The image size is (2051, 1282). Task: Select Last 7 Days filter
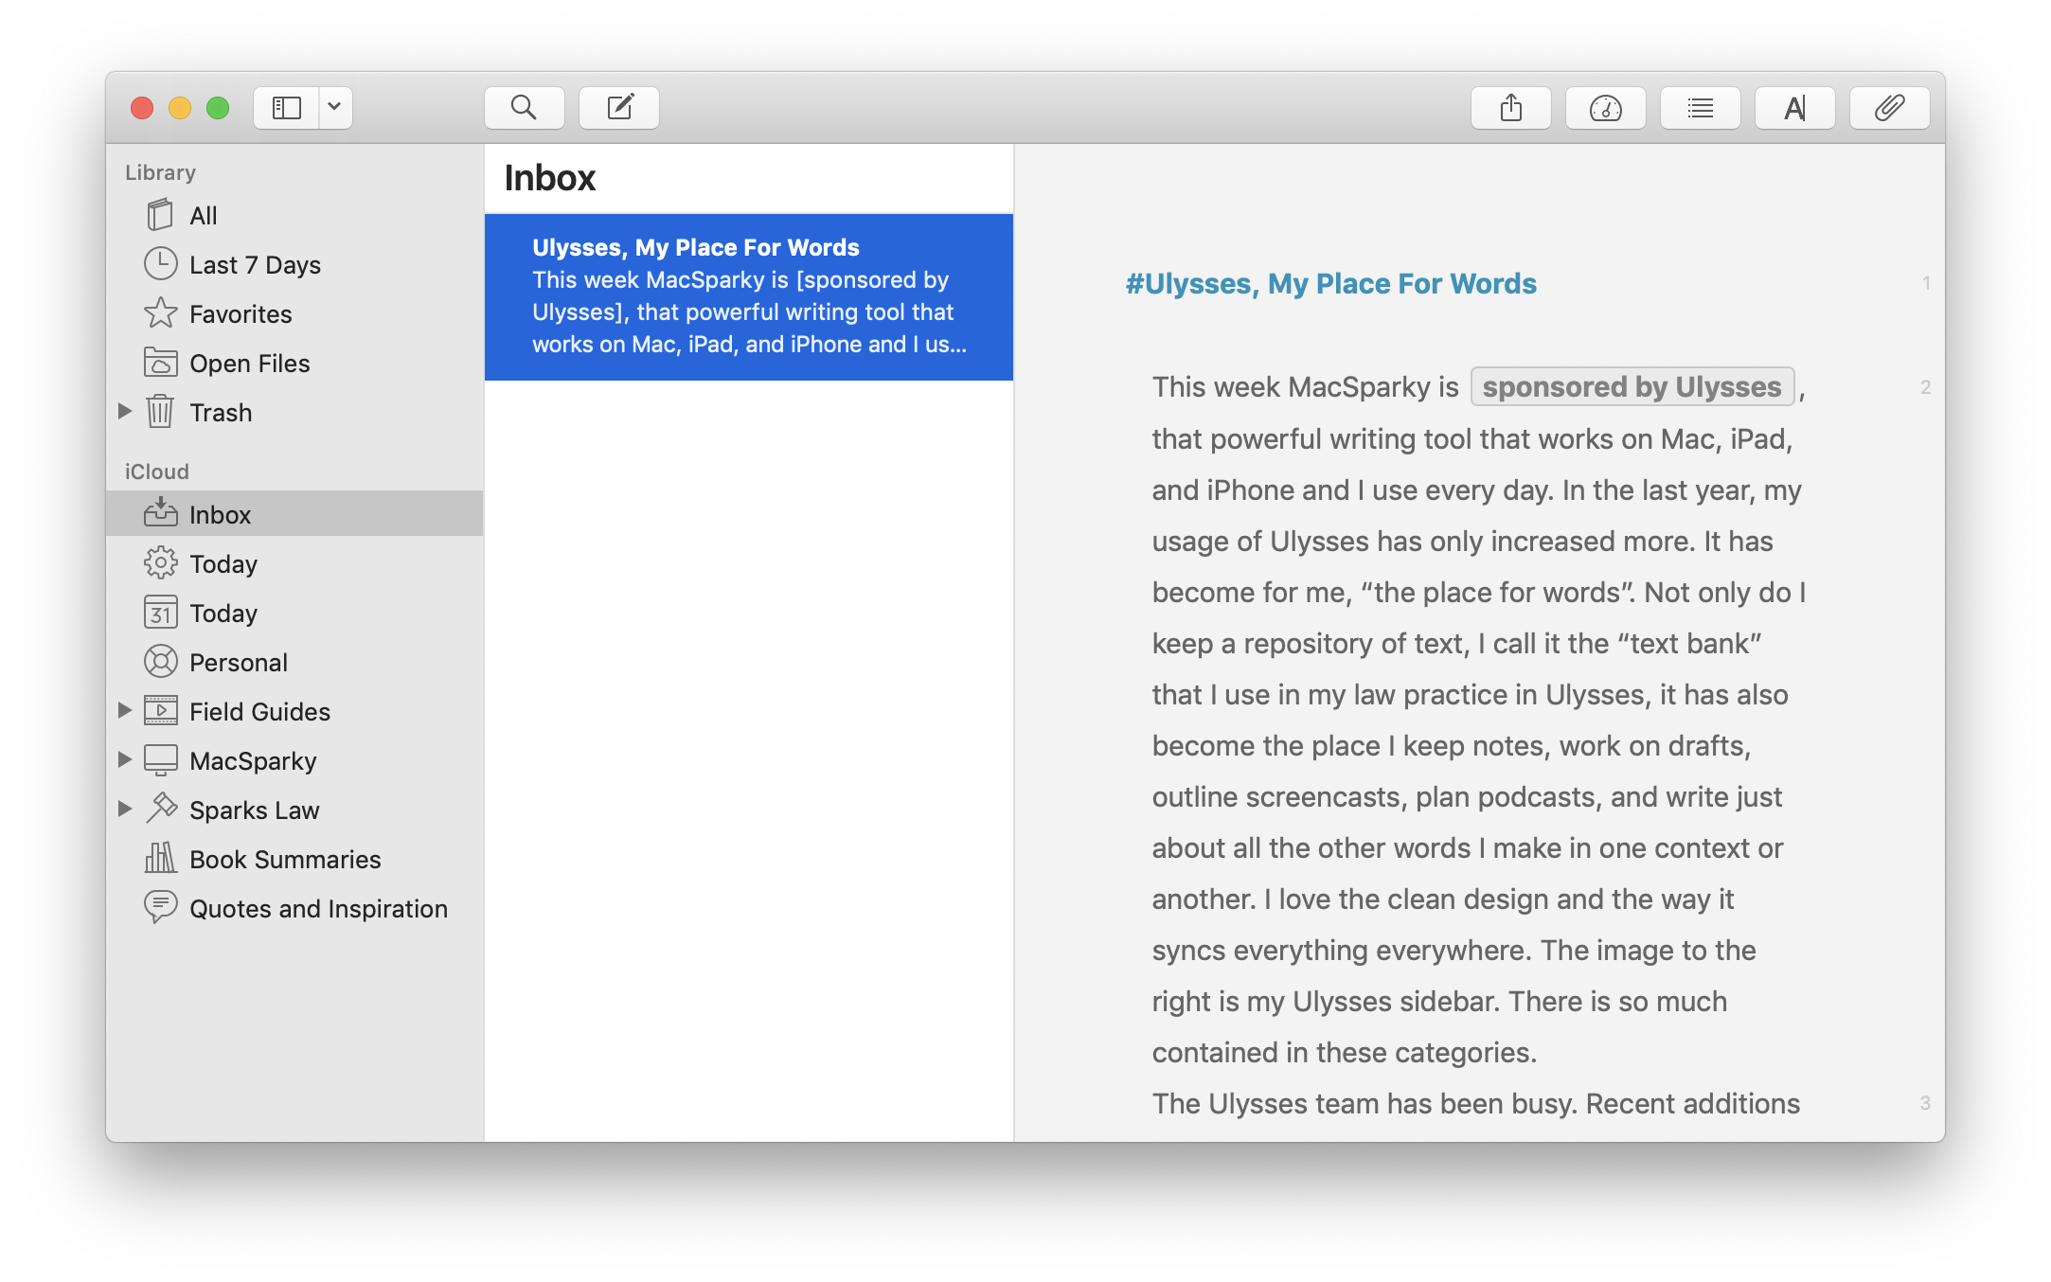254,265
